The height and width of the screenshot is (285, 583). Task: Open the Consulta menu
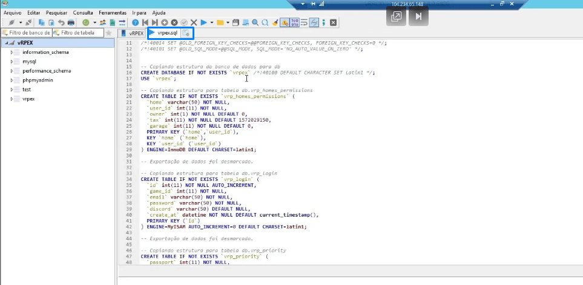coord(84,13)
